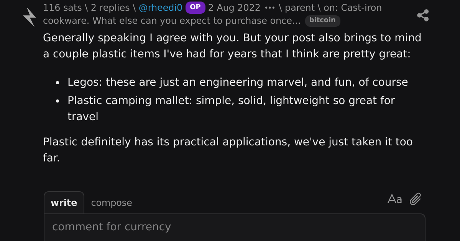Image resolution: width=460 pixels, height=241 pixels.
Task: Open the three-dots more options menu
Action: click(x=270, y=8)
